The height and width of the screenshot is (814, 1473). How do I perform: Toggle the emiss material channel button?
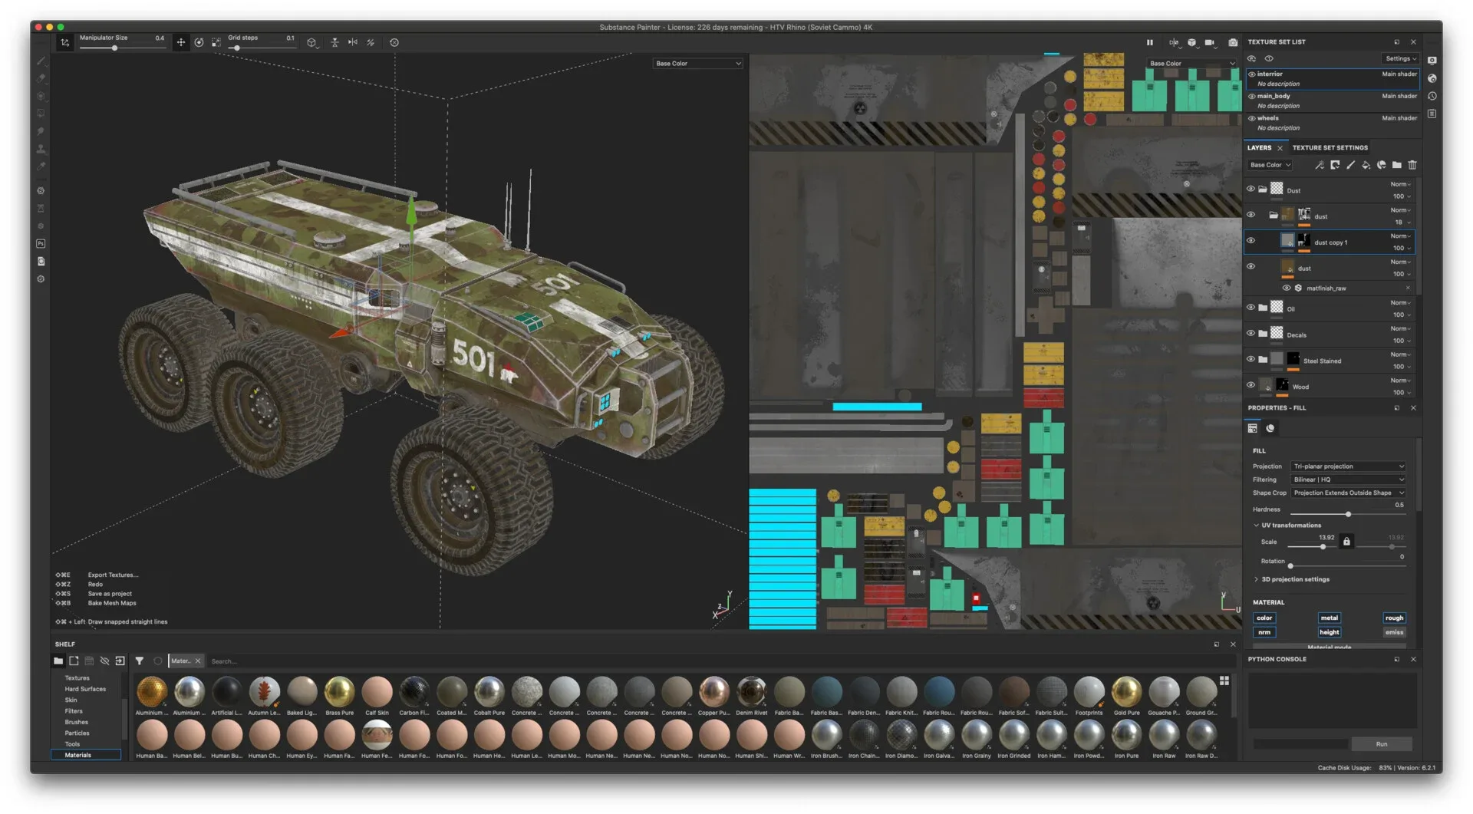(x=1394, y=633)
